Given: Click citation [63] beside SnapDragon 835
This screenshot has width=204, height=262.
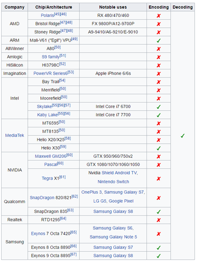Looking at the screenshot, I should click(71, 210).
